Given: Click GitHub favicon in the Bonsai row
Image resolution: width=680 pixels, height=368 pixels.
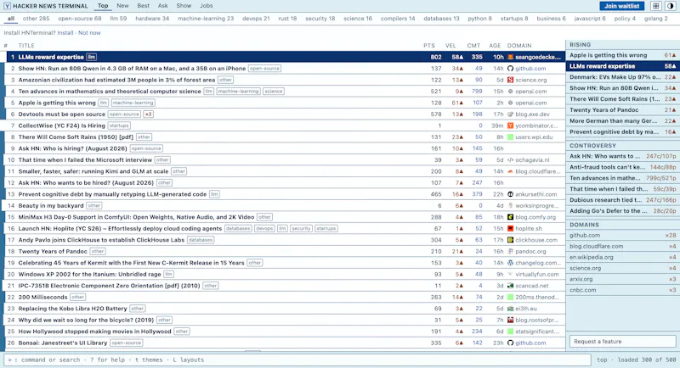Looking at the screenshot, I should pyautogui.click(x=511, y=343).
